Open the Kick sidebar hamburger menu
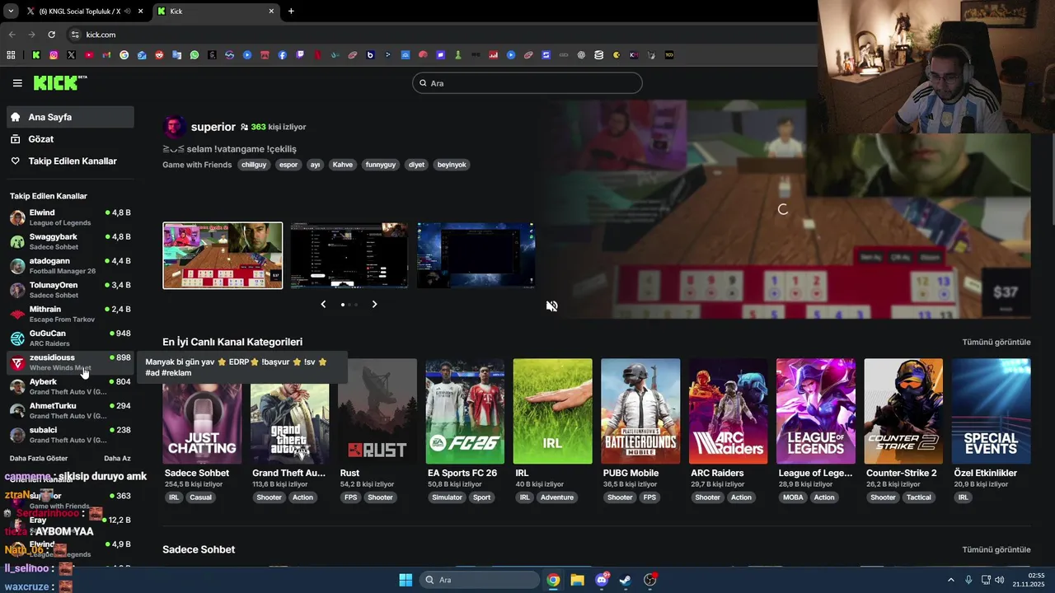 tap(17, 83)
